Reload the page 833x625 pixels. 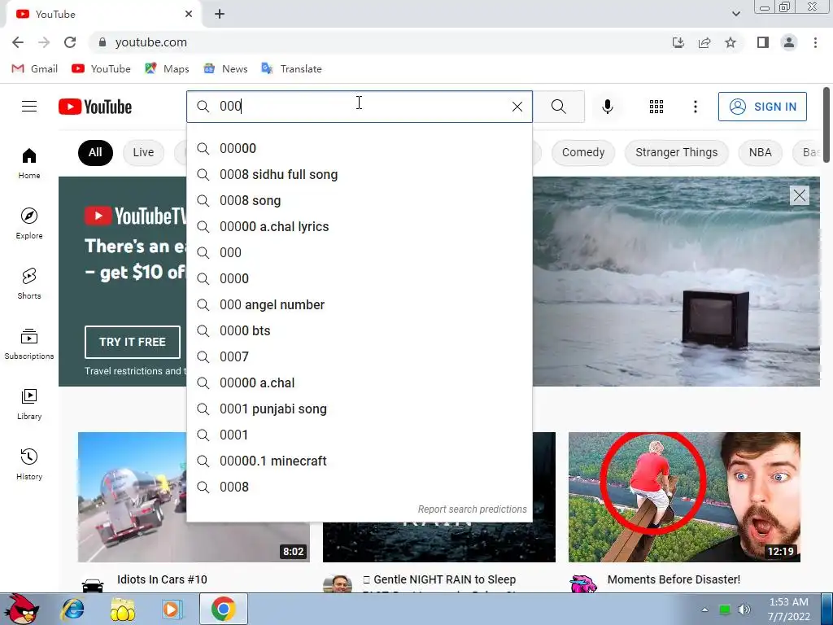(x=70, y=42)
